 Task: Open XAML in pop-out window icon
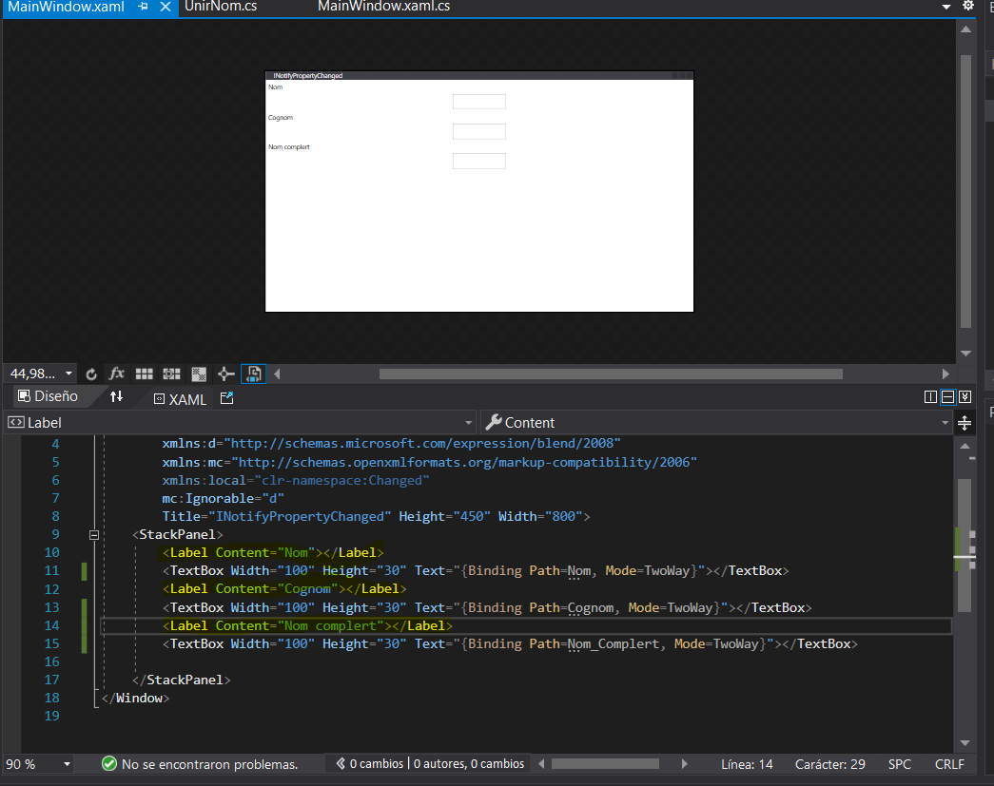pyautogui.click(x=226, y=398)
